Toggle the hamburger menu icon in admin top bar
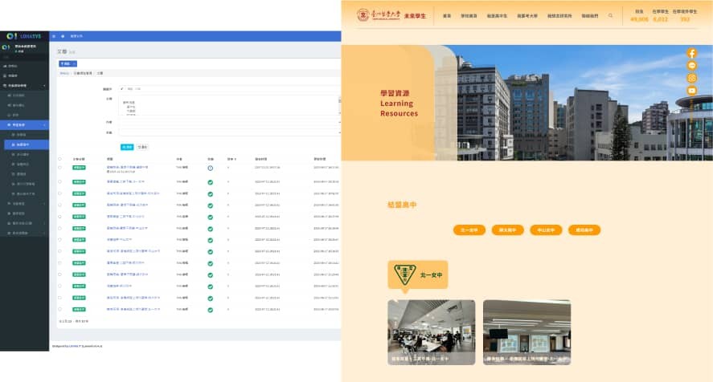Viewport: 713px width, 382px height. [54, 36]
